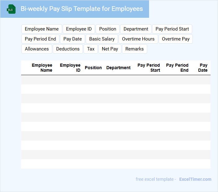Click the Allowances tag
The image size is (218, 192).
(37, 49)
